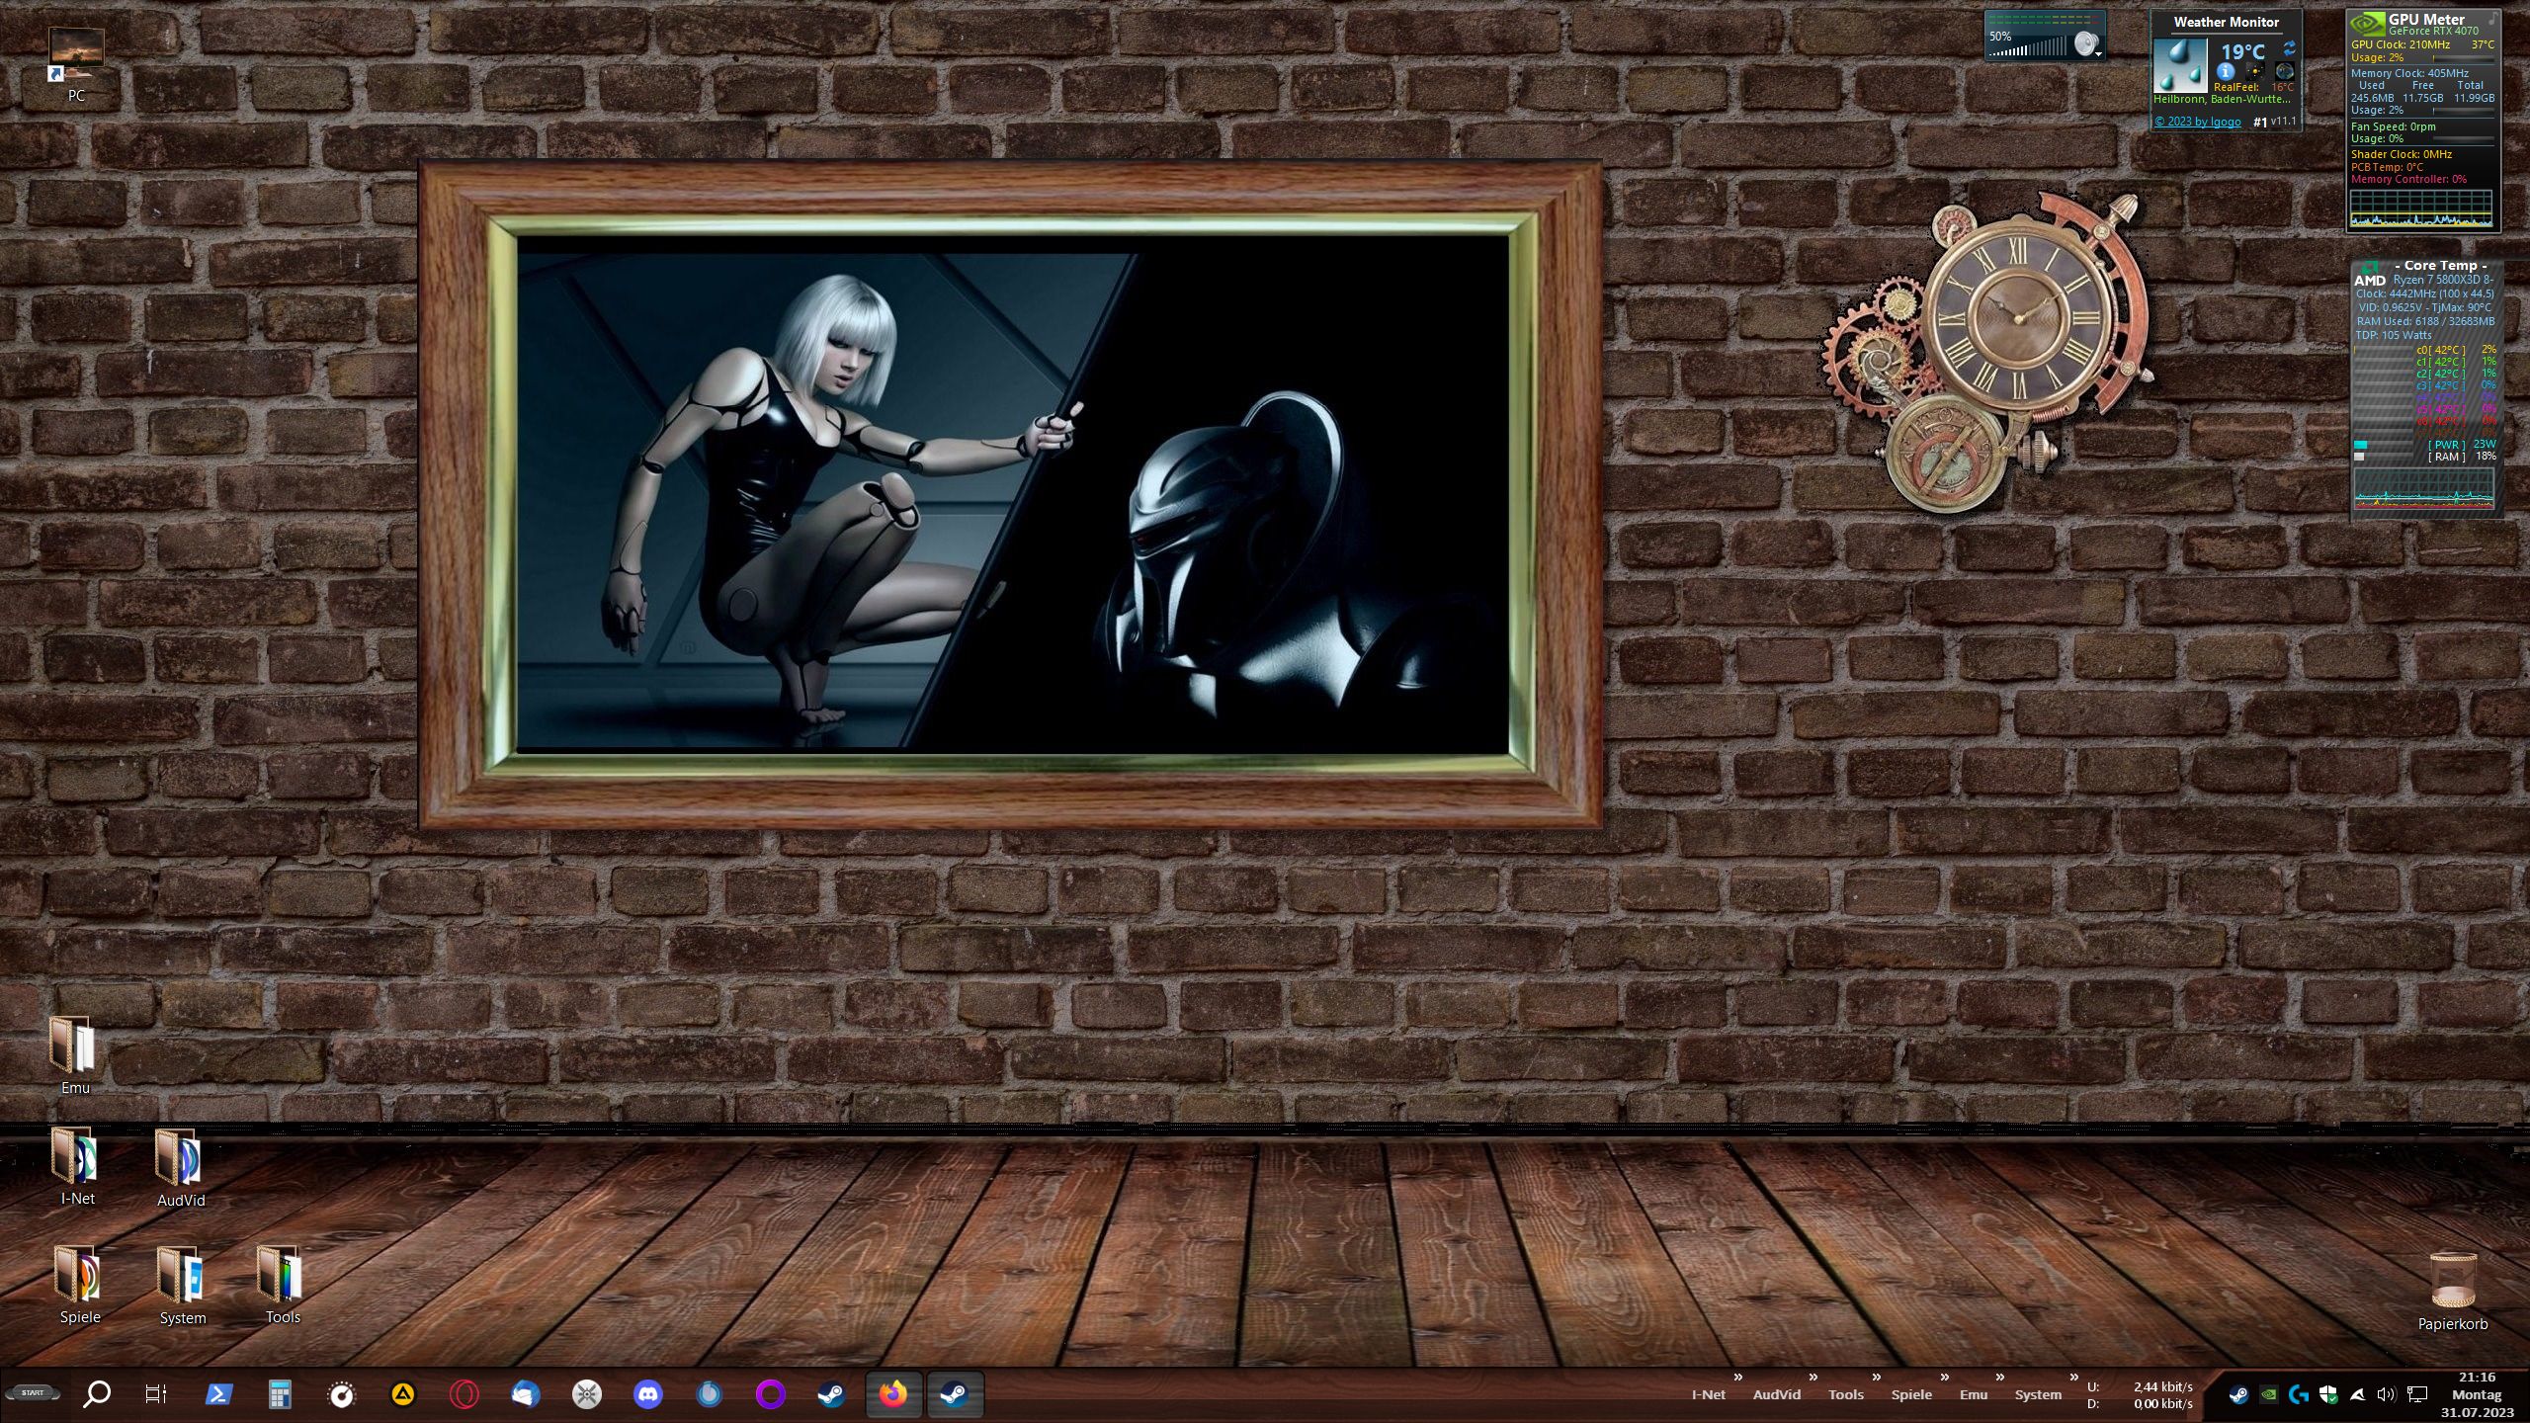
Task: Follow the '© 2023 by Igogo' link
Action: 2198,122
